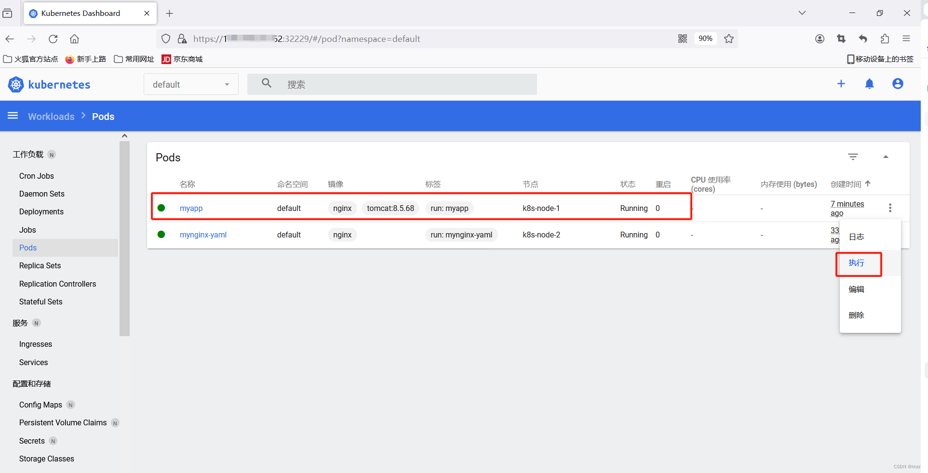Go back in browser history
The width and height of the screenshot is (928, 473).
pyautogui.click(x=10, y=39)
